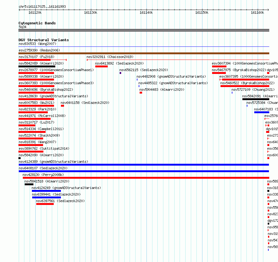278x262 pixels.
Task: Open esv3890762 (Suktitipat2014) label
Action: pyautogui.click(x=44, y=148)
